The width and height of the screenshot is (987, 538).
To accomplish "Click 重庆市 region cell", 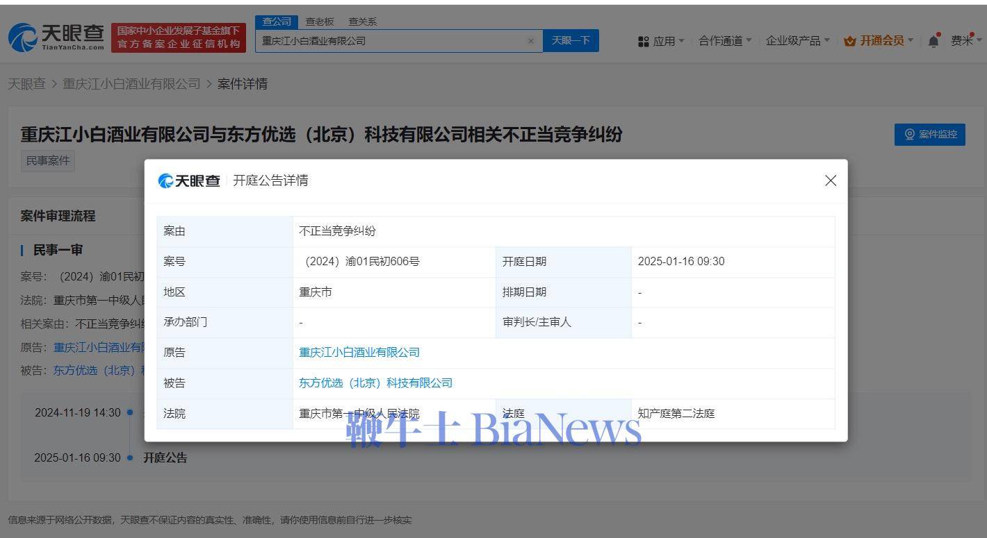I will point(393,292).
